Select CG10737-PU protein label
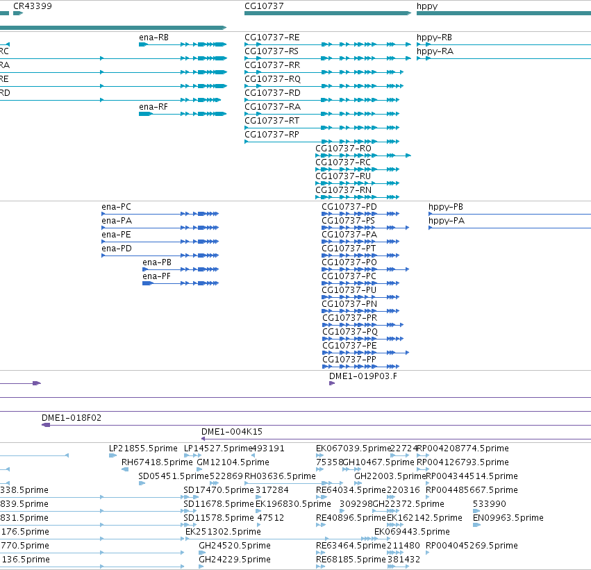This screenshot has height=570, width=591. [349, 290]
